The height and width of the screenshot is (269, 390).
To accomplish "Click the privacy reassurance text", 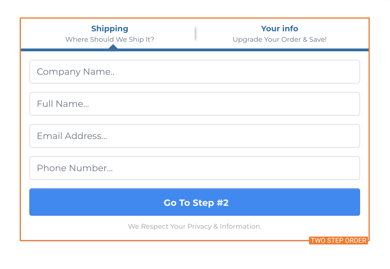I will point(195,226).
